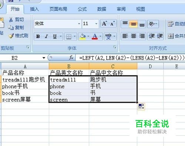Decrease indent button
The height and width of the screenshot is (146, 185).
[x=152, y=36]
